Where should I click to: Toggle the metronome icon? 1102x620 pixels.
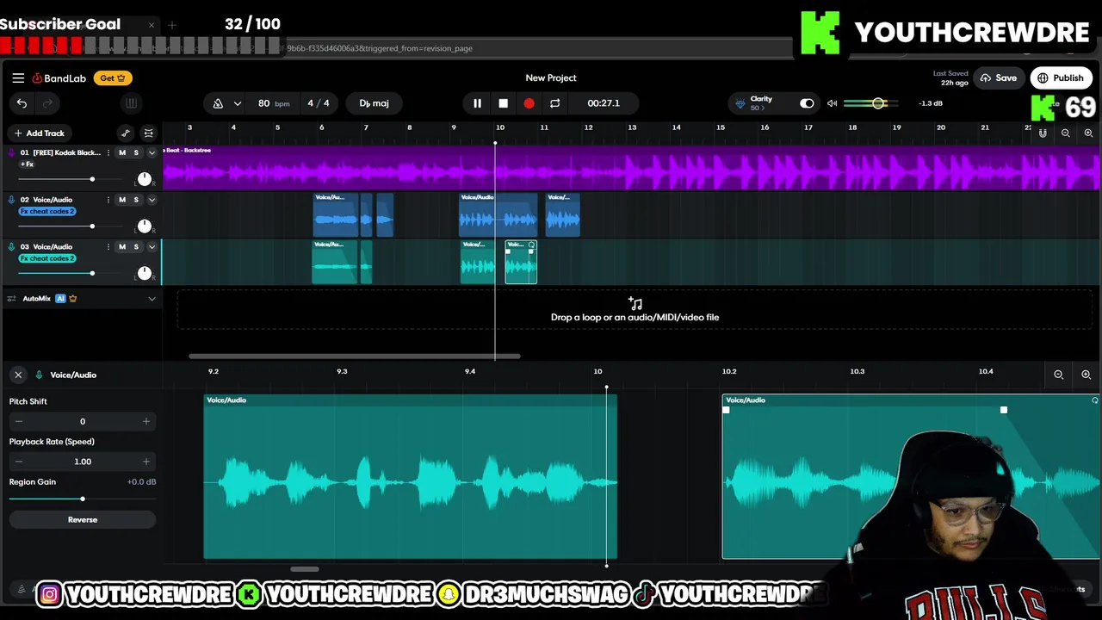(x=218, y=103)
